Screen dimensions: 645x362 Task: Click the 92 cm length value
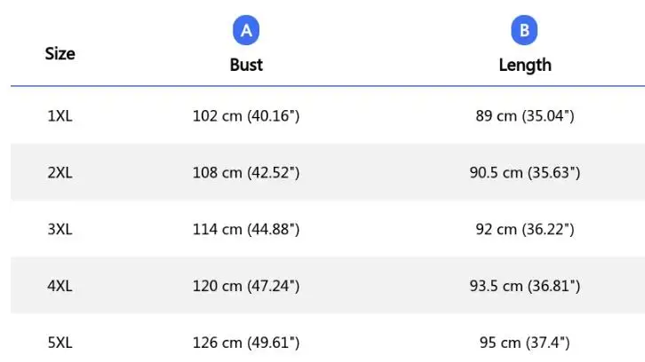click(525, 230)
